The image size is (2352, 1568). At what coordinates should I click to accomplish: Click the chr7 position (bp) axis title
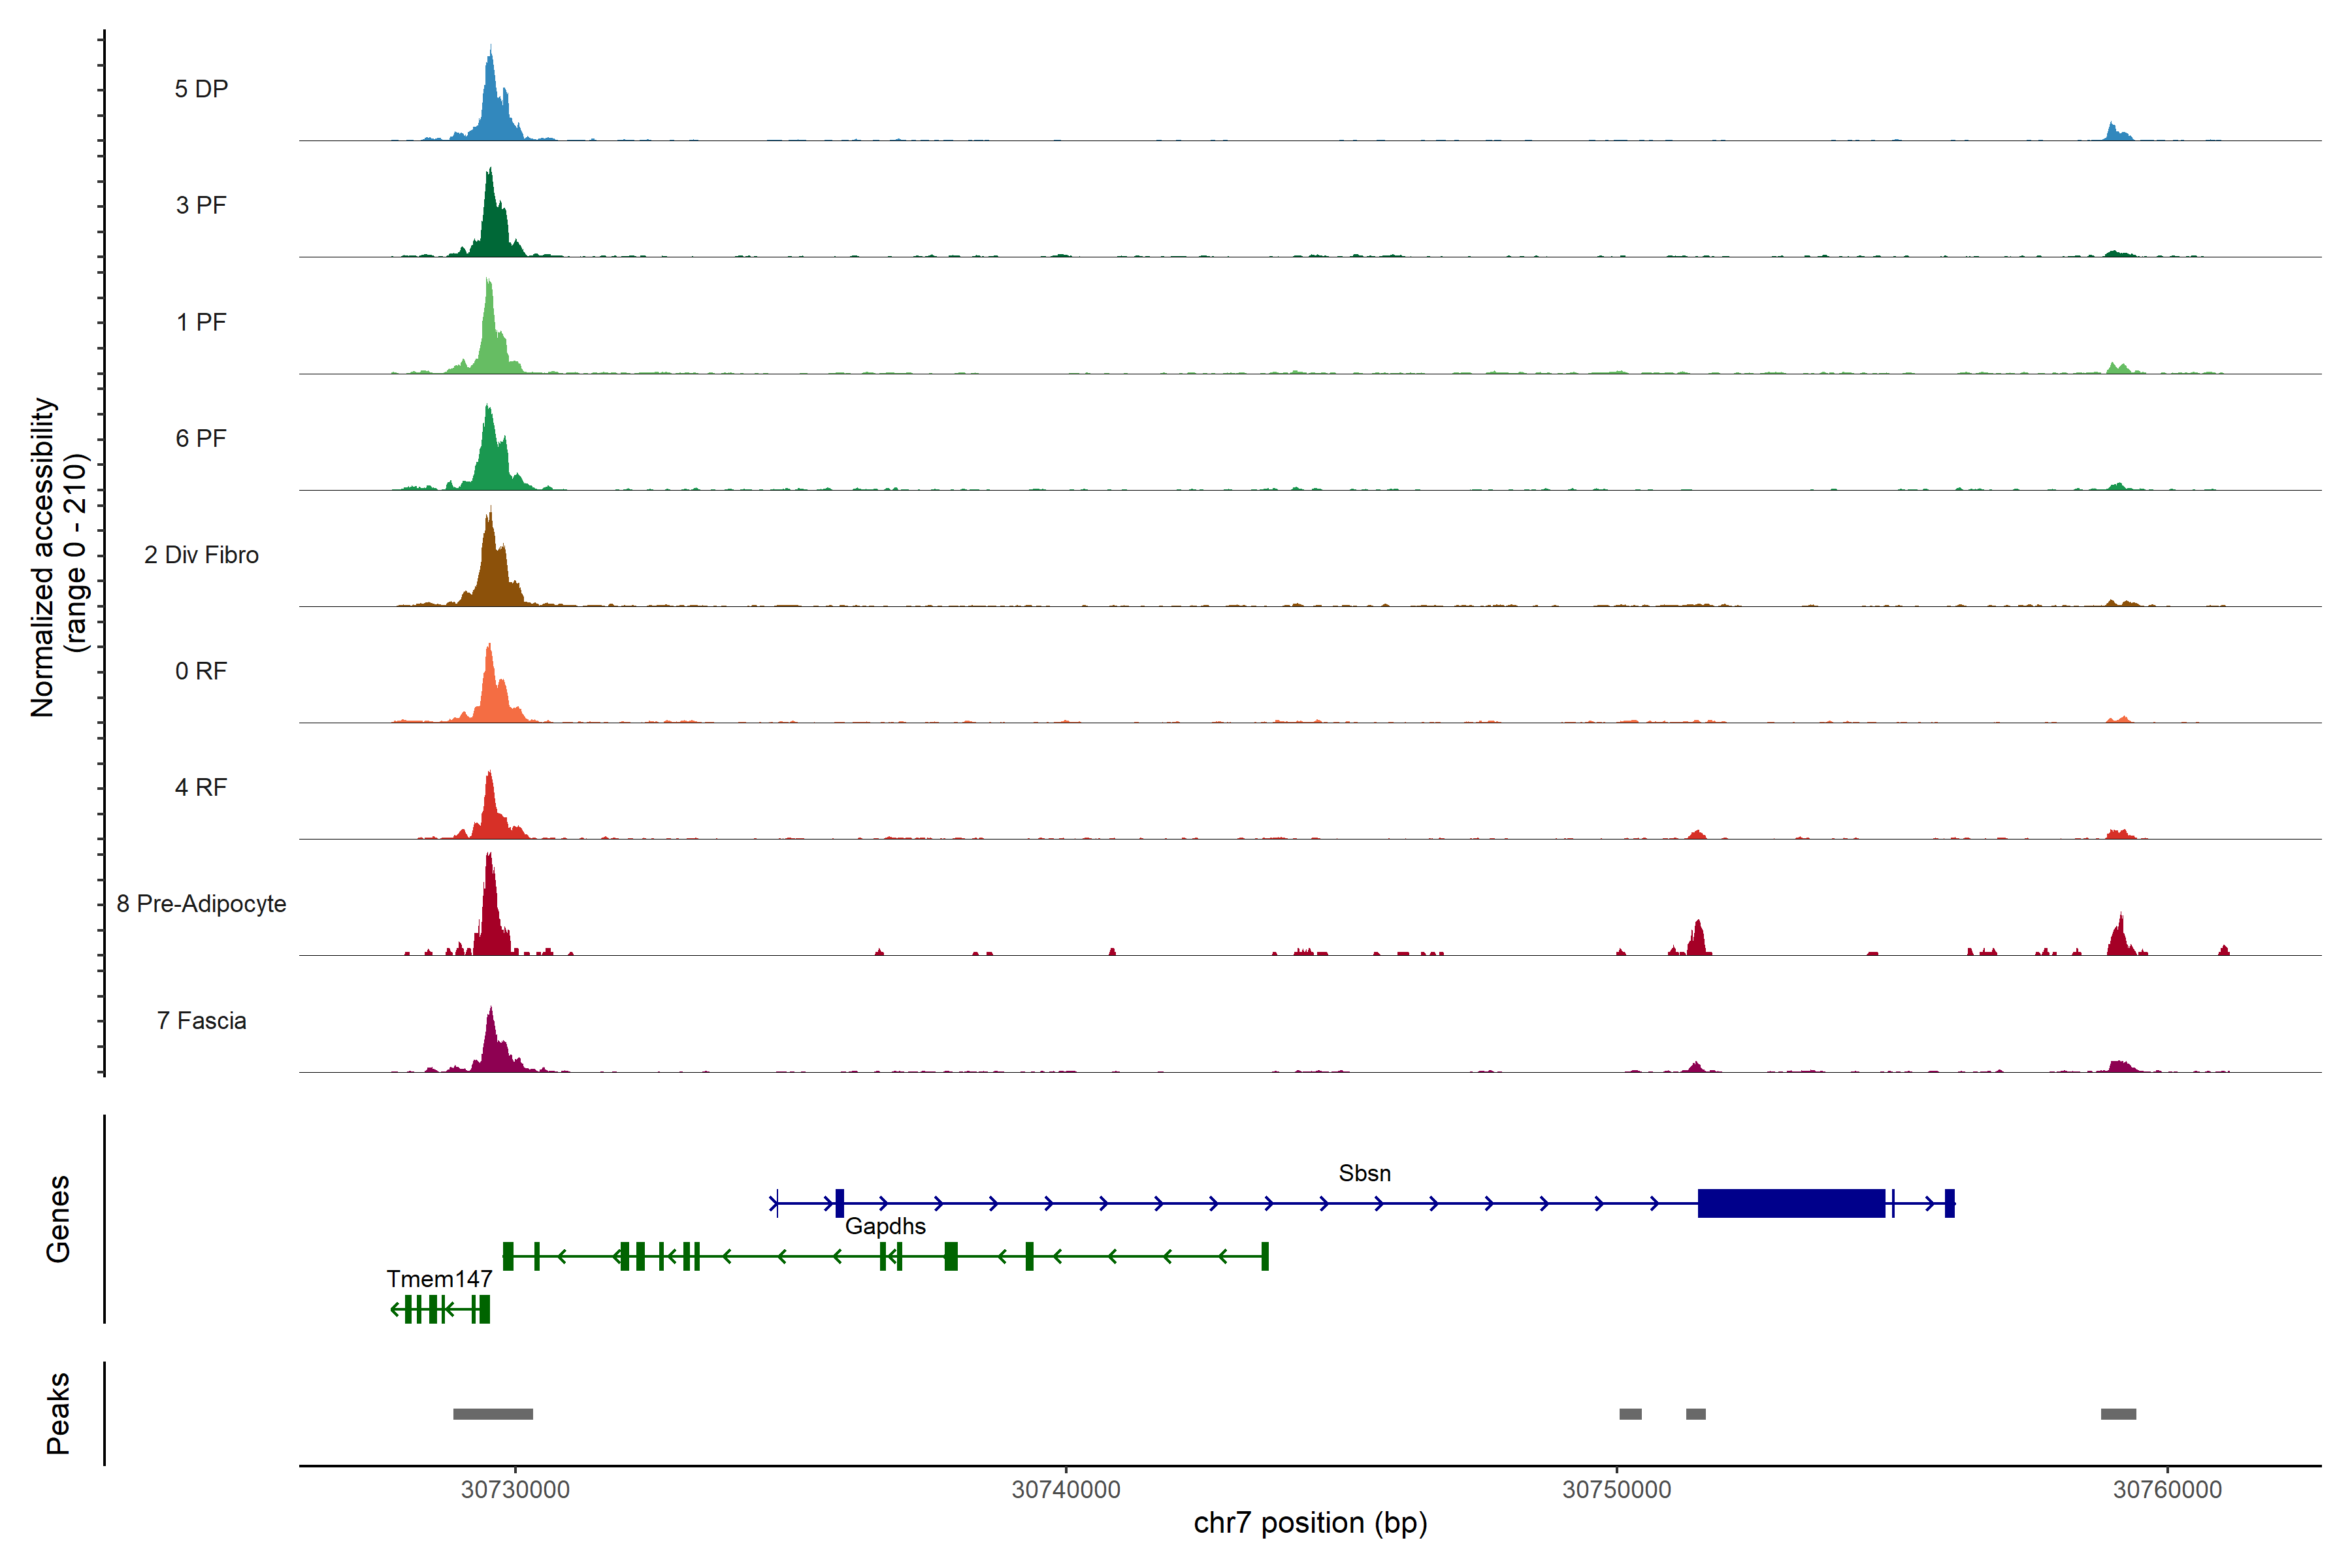coord(1310,1523)
